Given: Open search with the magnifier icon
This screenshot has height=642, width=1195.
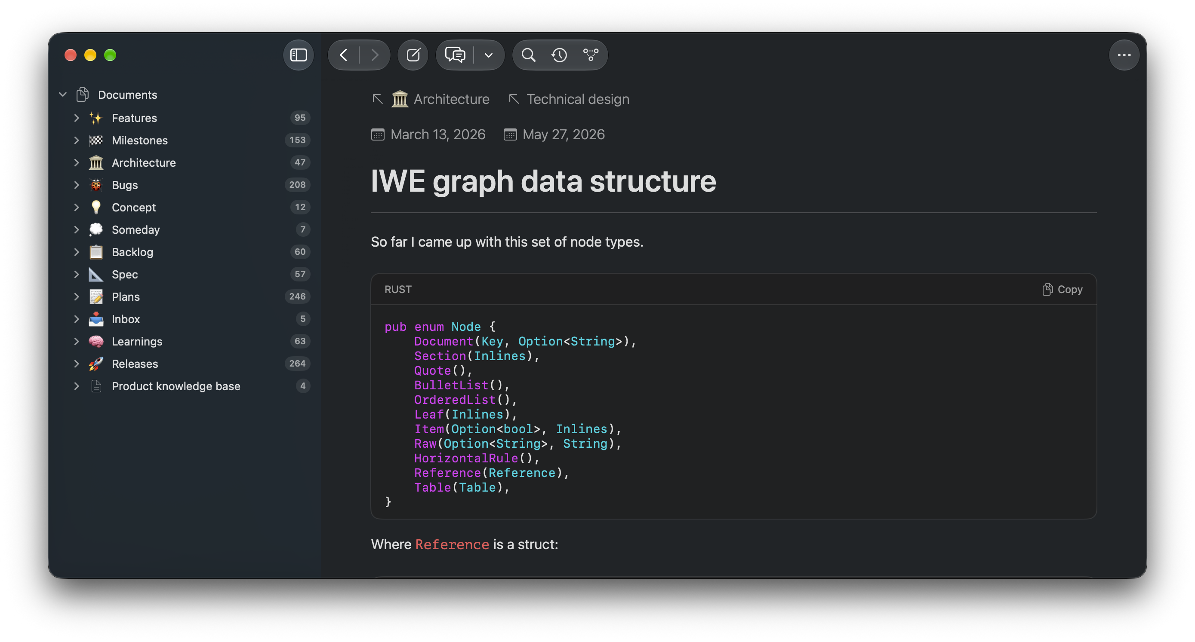Looking at the screenshot, I should click(x=528, y=55).
